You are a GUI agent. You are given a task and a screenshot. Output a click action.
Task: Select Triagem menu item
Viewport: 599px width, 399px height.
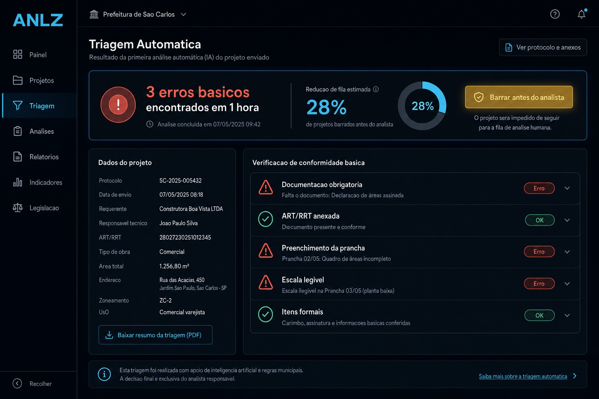(x=39, y=106)
